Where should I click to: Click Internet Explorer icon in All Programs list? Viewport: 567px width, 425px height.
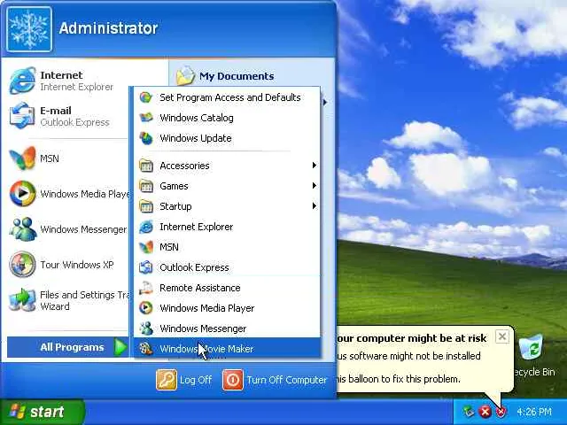coord(145,227)
